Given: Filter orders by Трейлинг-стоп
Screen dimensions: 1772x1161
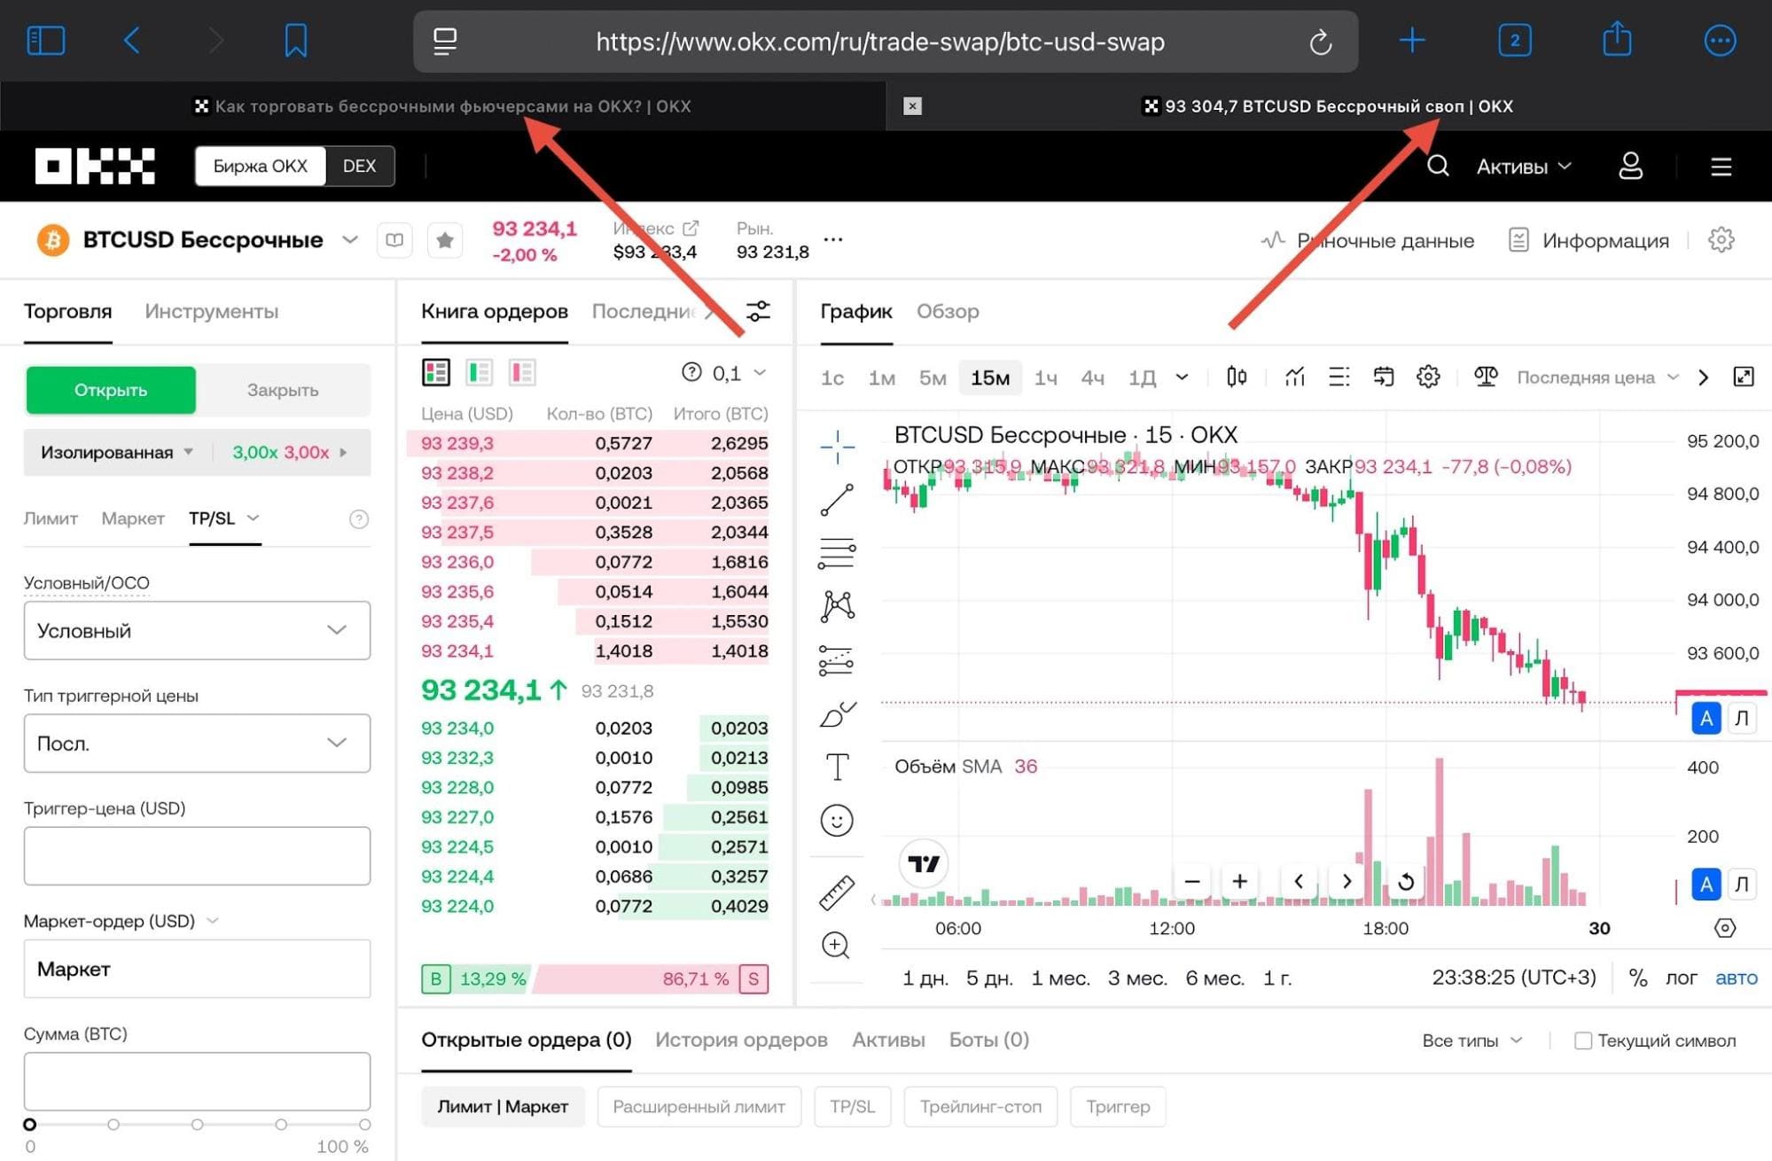Looking at the screenshot, I should click(x=980, y=1106).
